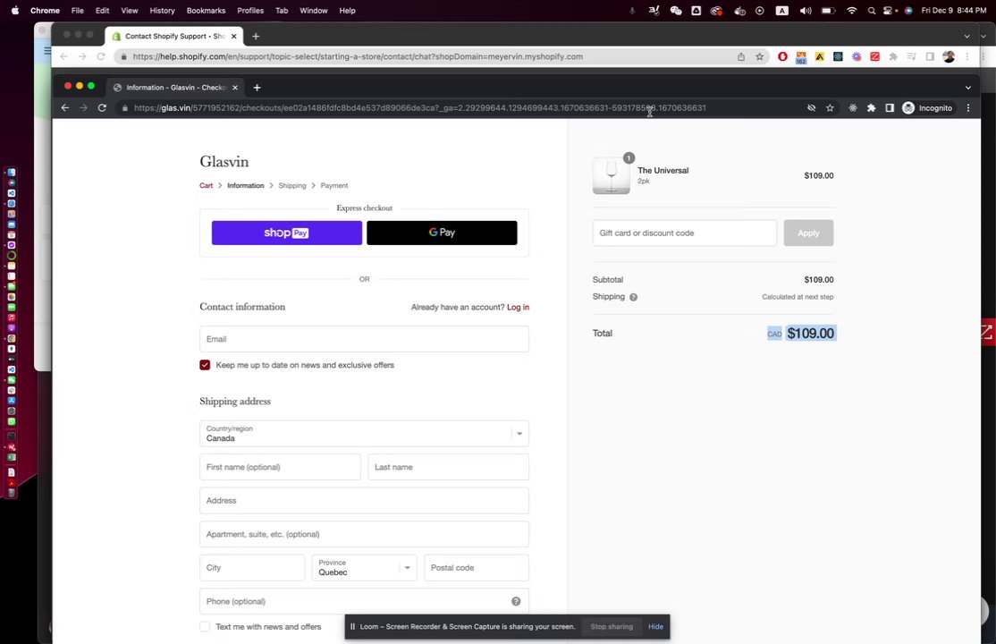Click the red Opera-style extension icon
Viewport: 996px width, 644px height.
pyautogui.click(x=782, y=56)
